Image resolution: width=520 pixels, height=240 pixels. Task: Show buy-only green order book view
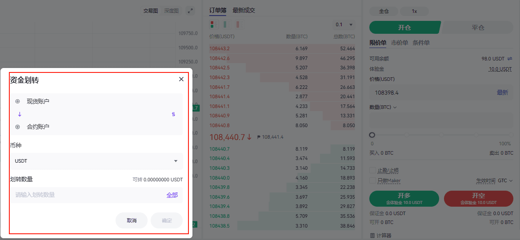pos(226,24)
